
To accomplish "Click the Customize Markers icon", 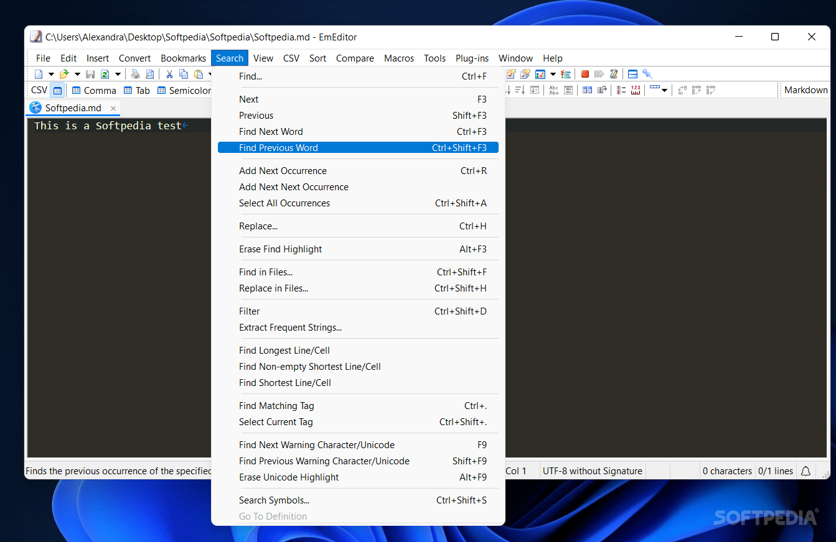I will click(565, 74).
